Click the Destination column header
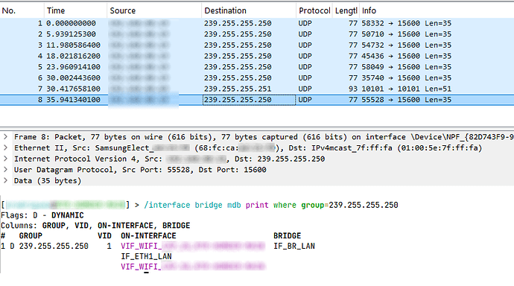The height and width of the screenshot is (286, 514). coord(249,10)
